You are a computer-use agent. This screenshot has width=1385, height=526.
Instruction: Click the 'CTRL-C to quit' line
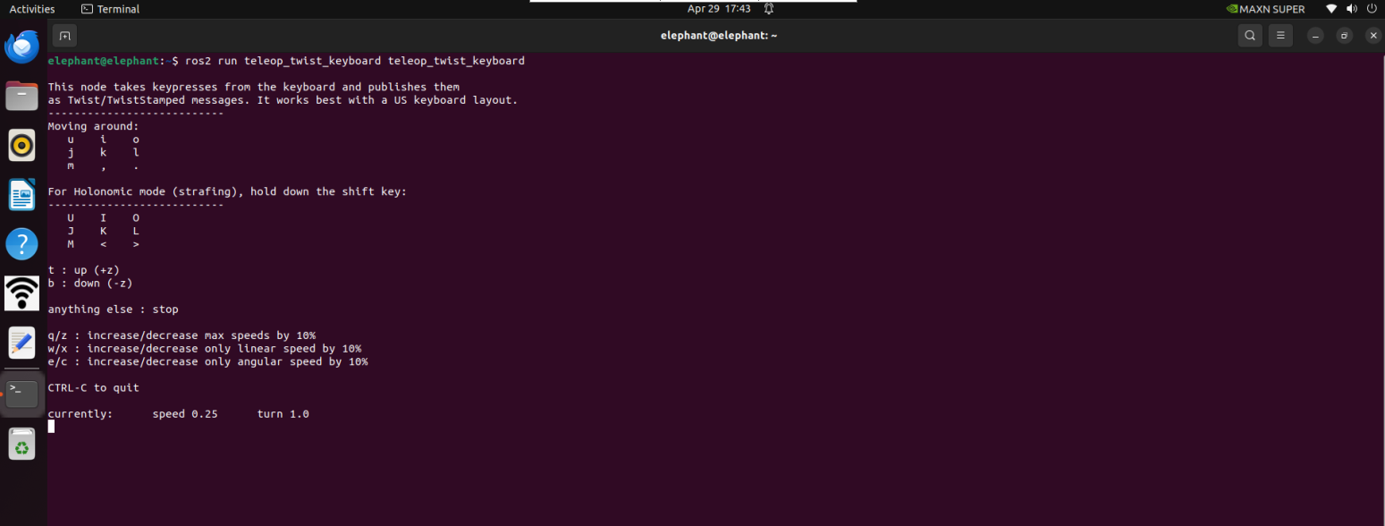click(x=94, y=388)
